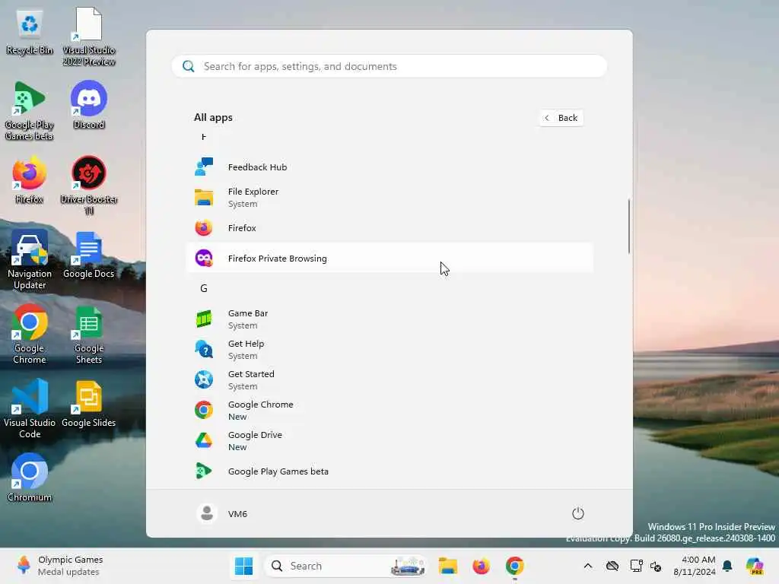
Task: Open Firefox in the All apps list
Action: [389, 228]
